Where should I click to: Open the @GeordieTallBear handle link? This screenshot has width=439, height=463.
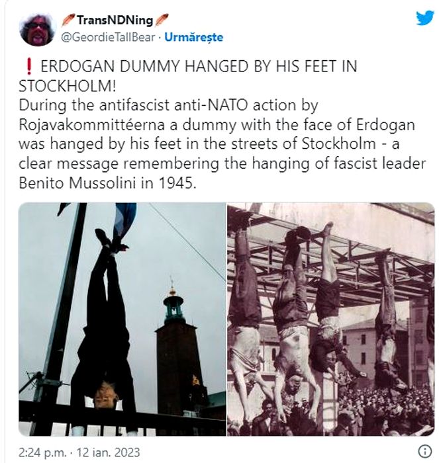coord(108,37)
